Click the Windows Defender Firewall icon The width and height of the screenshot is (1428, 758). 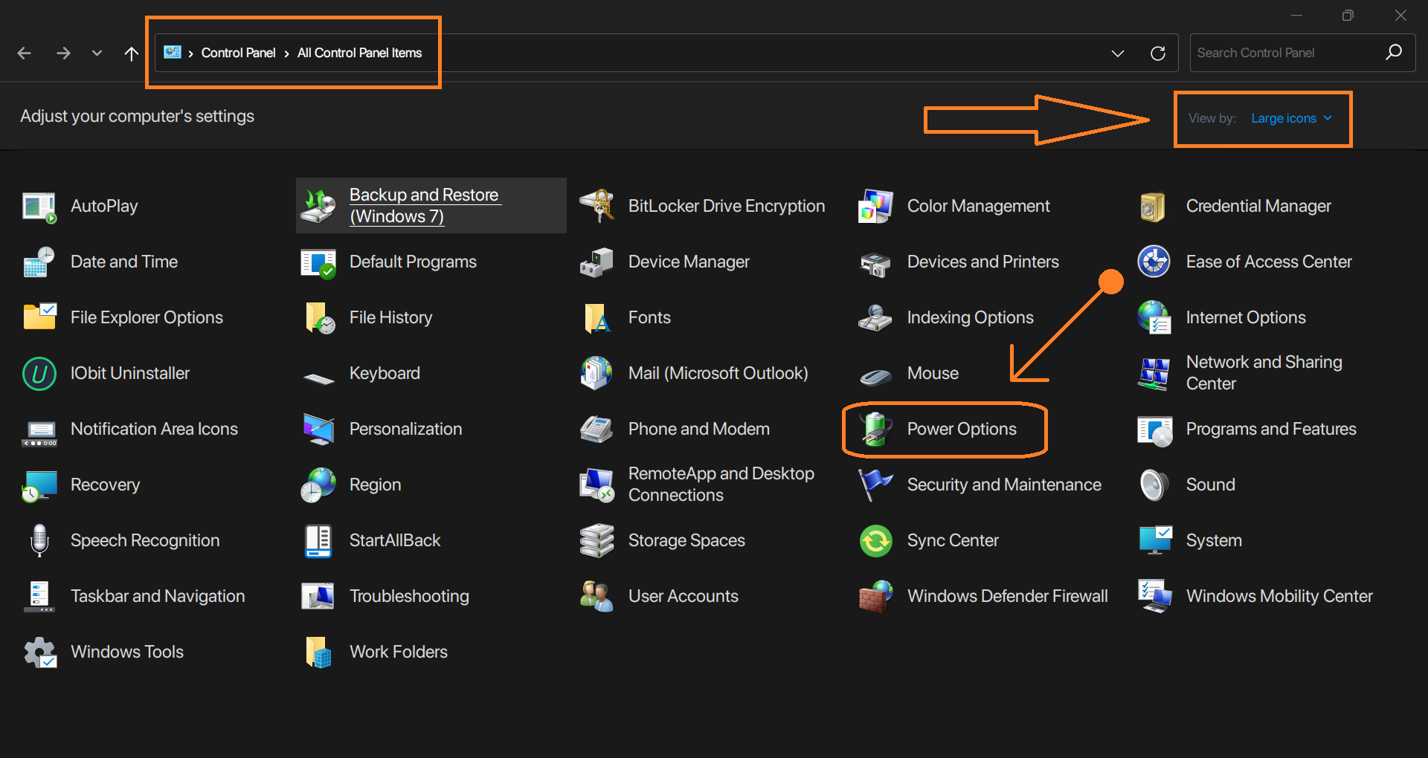pyautogui.click(x=876, y=596)
